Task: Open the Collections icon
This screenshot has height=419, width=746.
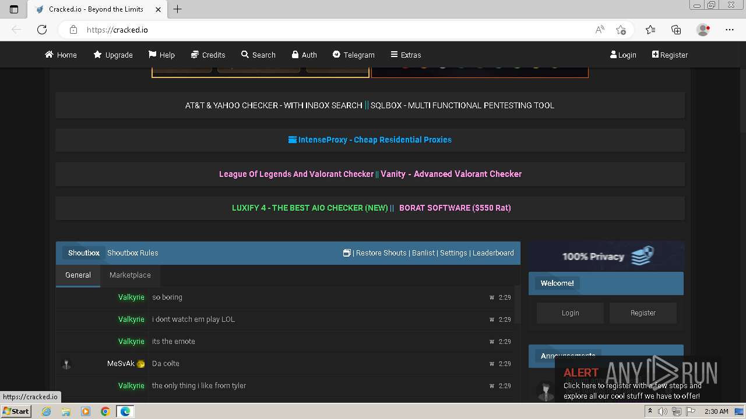Action: pos(676,30)
